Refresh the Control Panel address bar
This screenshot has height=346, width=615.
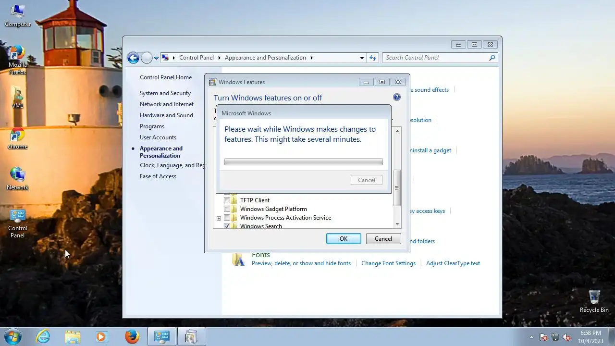click(x=373, y=58)
